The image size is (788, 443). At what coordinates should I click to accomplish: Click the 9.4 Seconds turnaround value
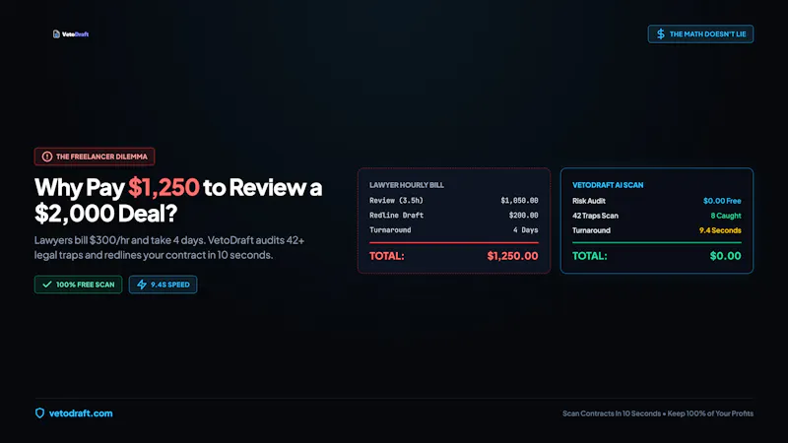pos(720,230)
